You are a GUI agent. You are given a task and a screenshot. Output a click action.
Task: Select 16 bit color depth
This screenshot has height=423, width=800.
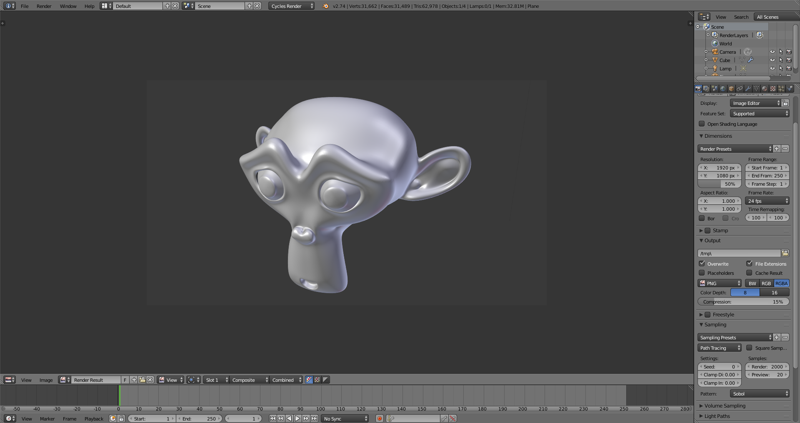774,292
